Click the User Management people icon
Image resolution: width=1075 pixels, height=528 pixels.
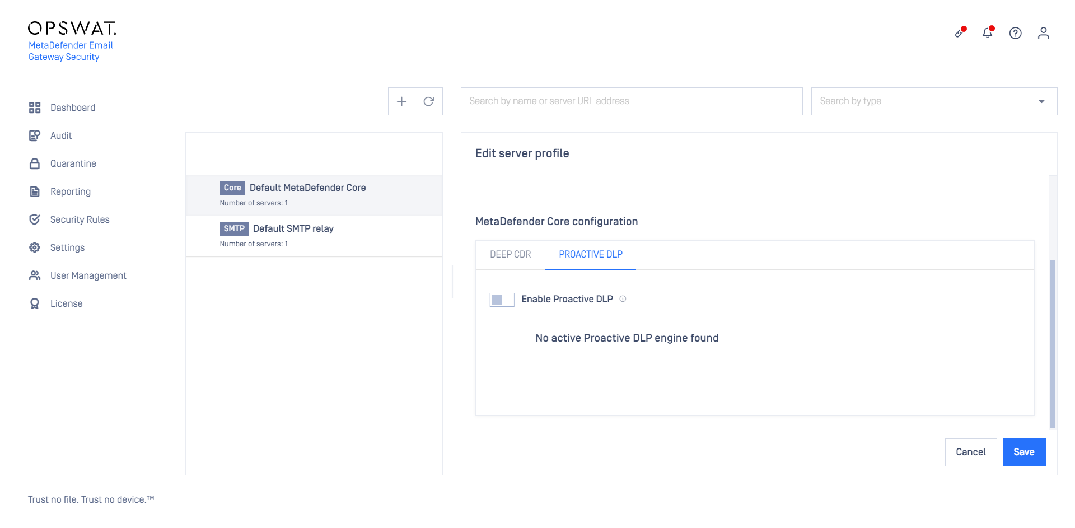(x=35, y=275)
